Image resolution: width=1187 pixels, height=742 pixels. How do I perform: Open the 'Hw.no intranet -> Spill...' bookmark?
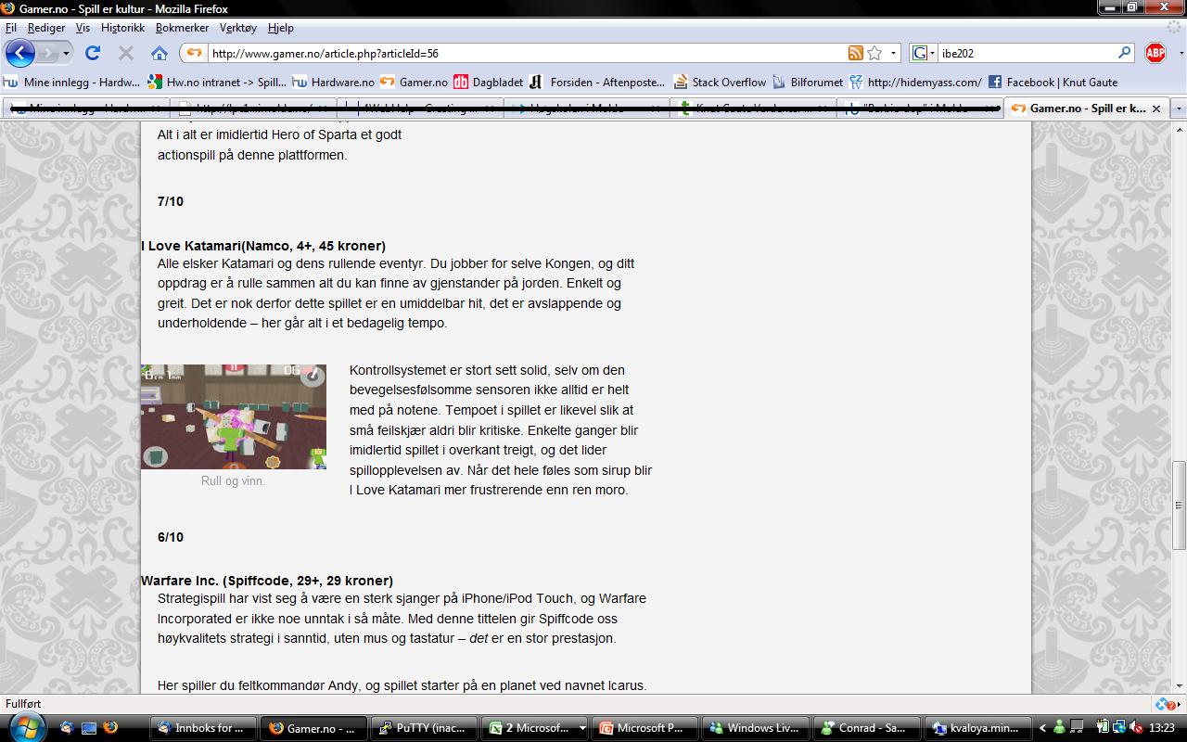click(217, 82)
